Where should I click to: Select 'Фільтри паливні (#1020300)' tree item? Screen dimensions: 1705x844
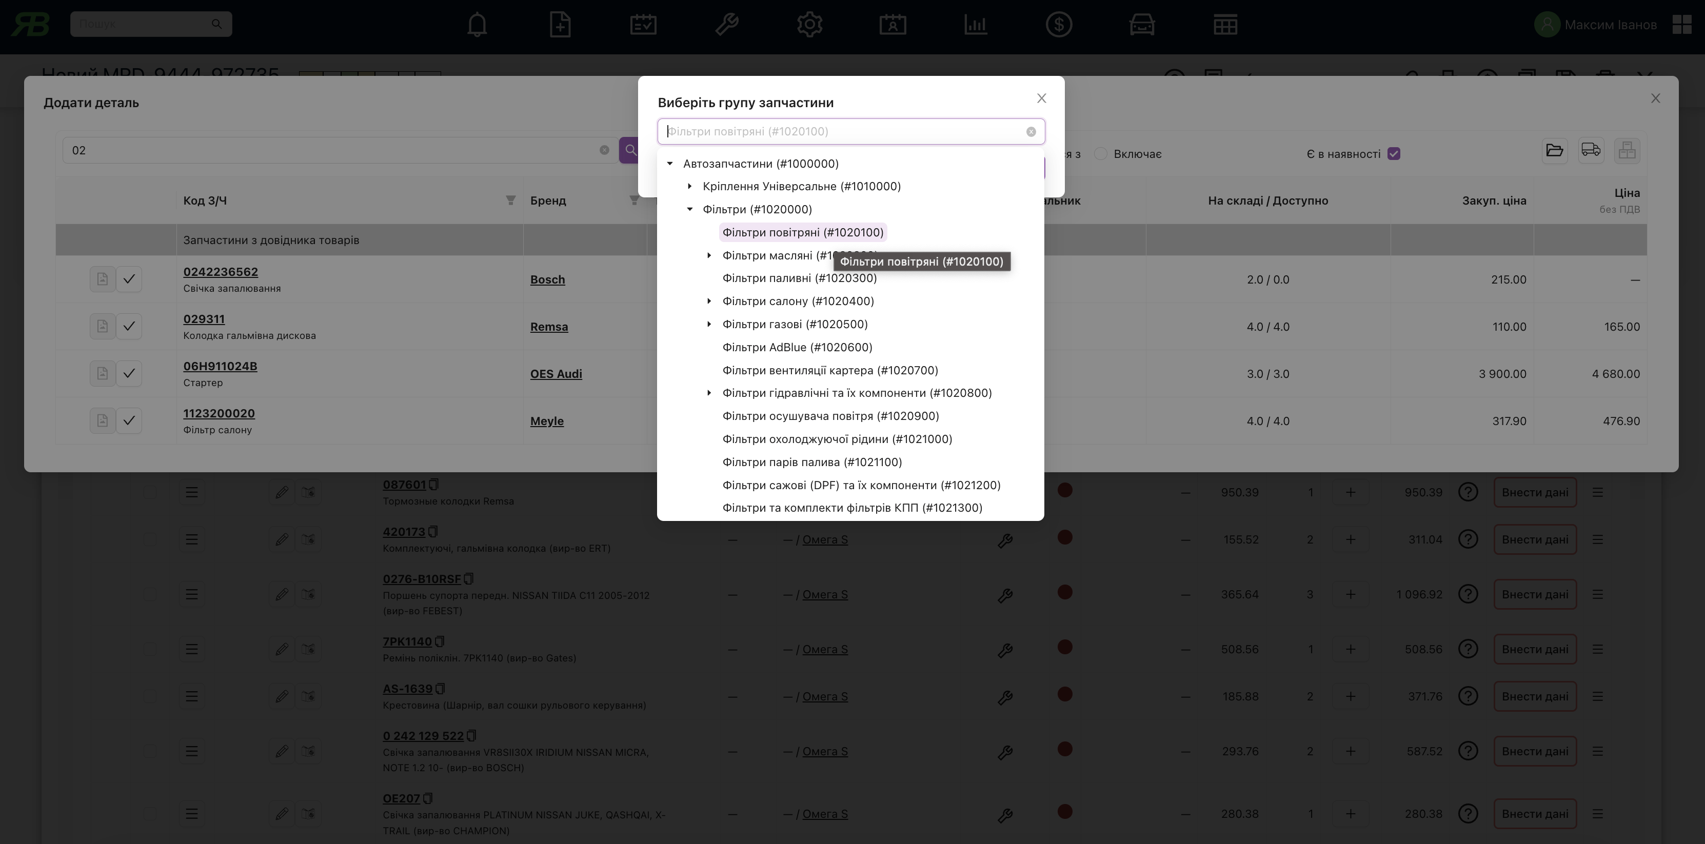click(x=799, y=278)
